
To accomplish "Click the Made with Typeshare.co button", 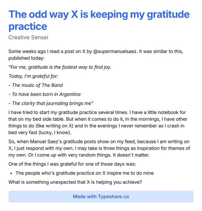I will coord(101,197).
